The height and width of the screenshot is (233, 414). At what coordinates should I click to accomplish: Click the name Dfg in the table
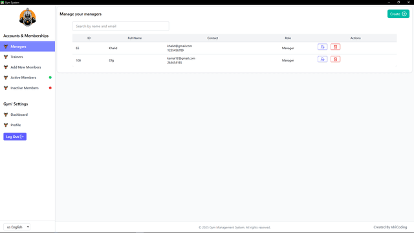[x=111, y=60]
